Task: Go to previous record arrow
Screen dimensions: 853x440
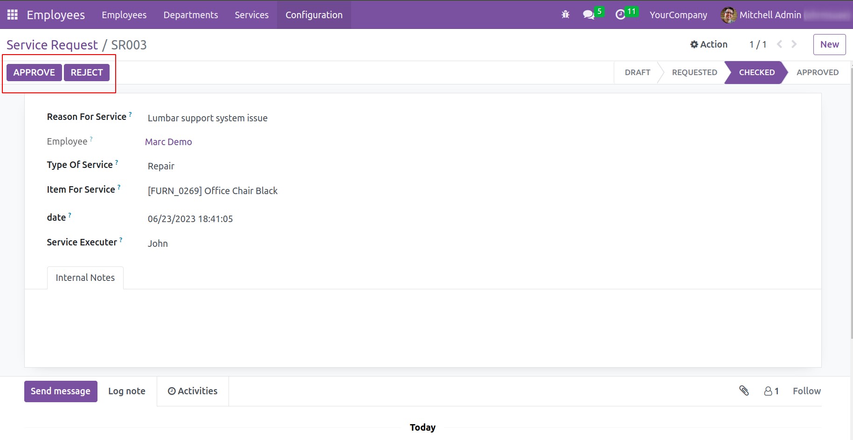Action: pos(779,44)
